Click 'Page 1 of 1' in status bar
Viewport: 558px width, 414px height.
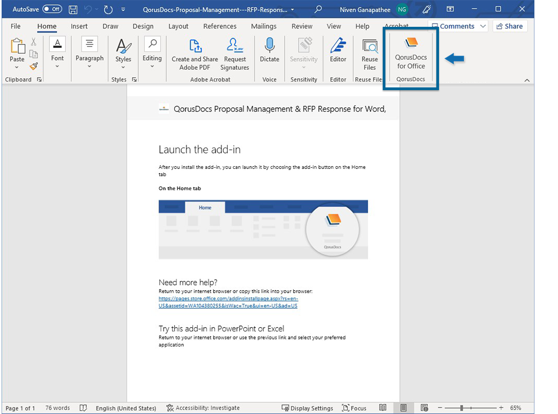[x=20, y=408]
